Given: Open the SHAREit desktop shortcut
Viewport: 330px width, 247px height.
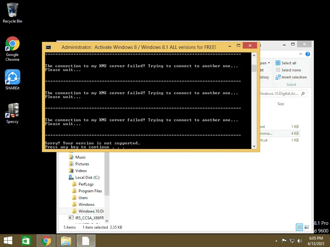Looking at the screenshot, I should click(13, 80).
